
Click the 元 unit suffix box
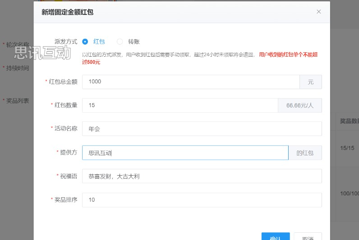pyautogui.click(x=310, y=82)
